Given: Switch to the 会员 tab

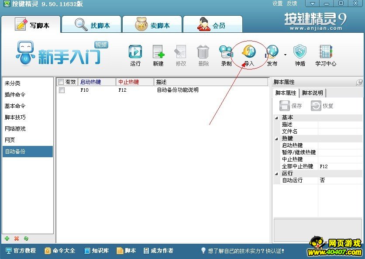Looking at the screenshot, I should [x=213, y=24].
